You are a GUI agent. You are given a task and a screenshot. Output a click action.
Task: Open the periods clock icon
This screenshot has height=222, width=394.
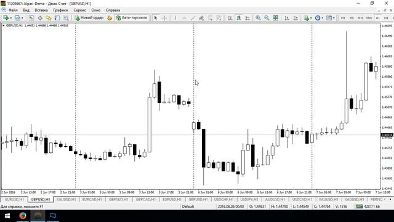(318, 18)
